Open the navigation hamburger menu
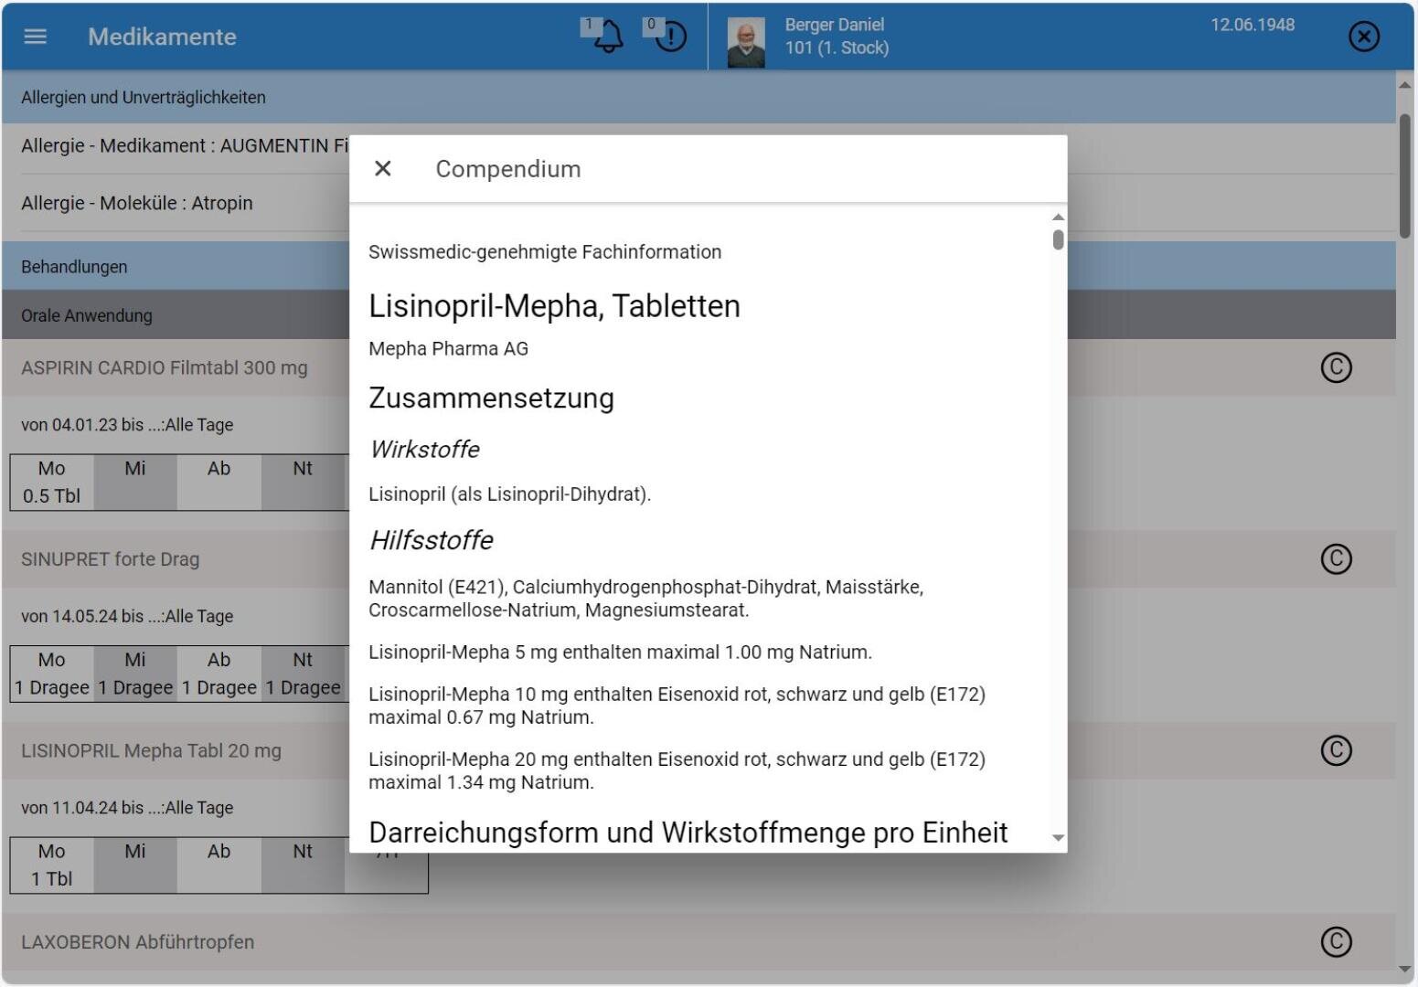 35,37
